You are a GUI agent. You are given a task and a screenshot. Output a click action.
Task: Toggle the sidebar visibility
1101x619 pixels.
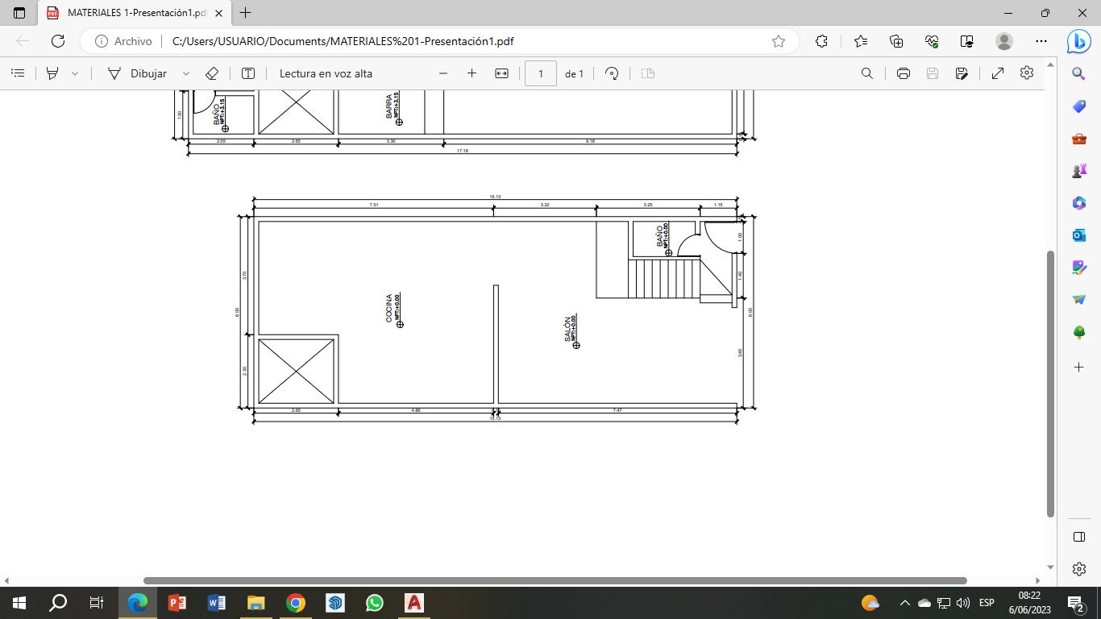pos(1079,537)
